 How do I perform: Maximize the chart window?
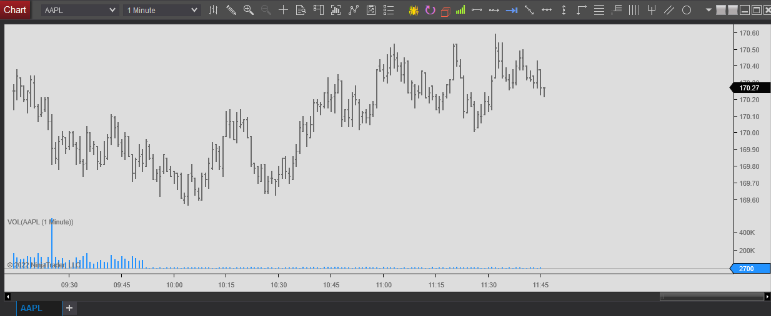pos(756,10)
